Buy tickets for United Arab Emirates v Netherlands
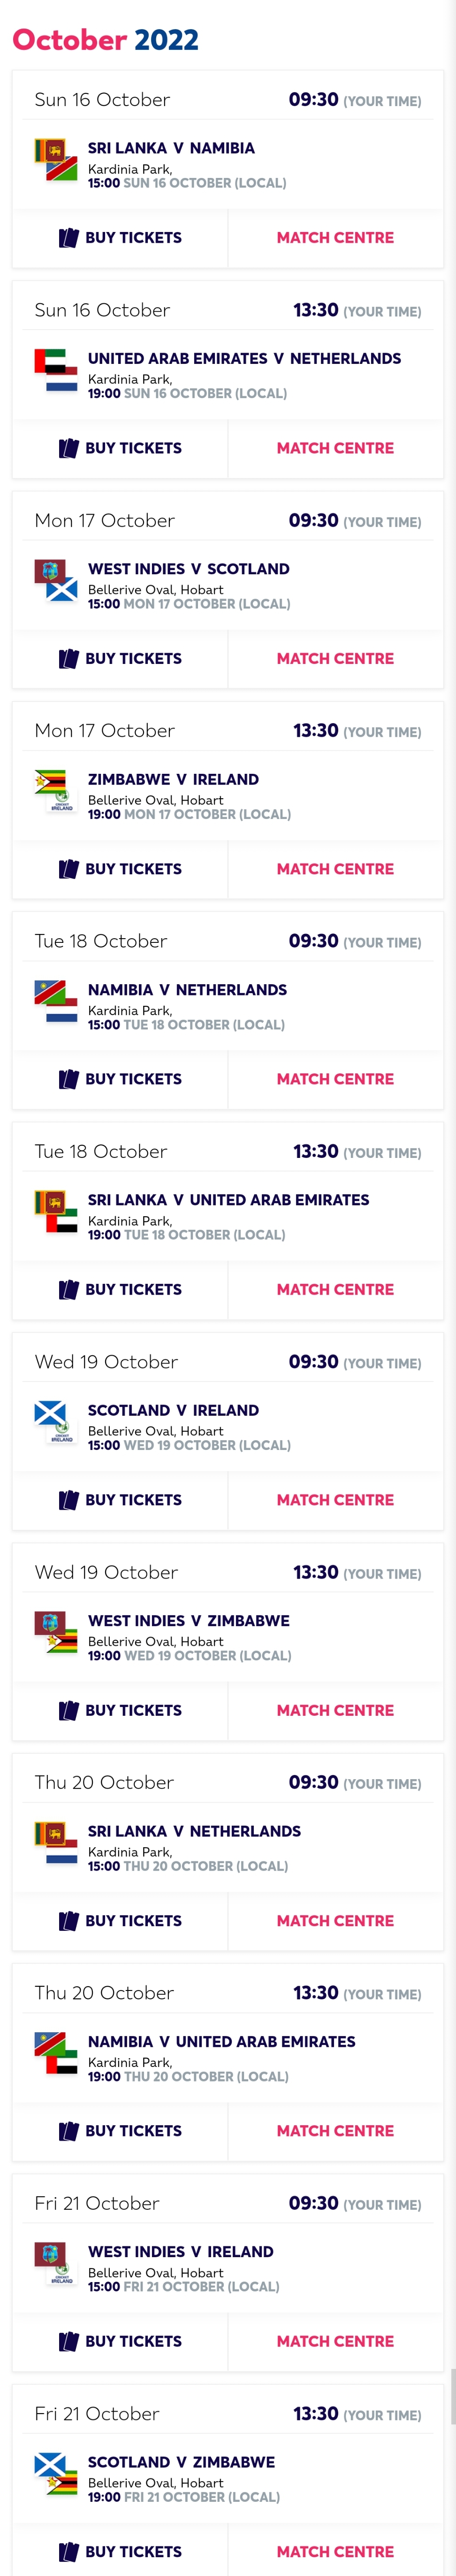This screenshot has height=2576, width=456. 120,448
